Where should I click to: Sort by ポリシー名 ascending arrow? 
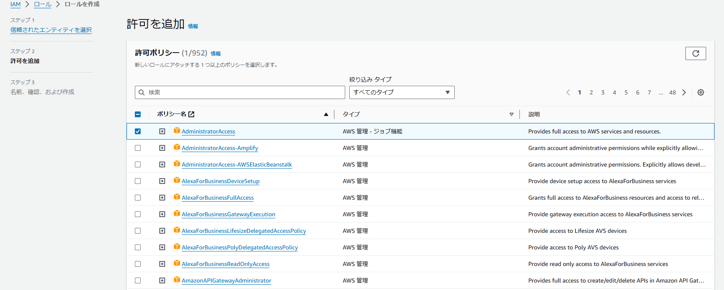326,114
